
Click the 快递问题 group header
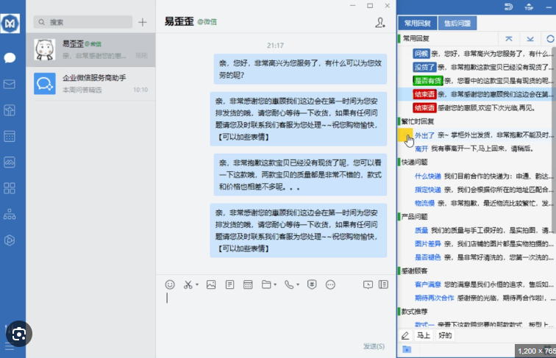point(415,162)
